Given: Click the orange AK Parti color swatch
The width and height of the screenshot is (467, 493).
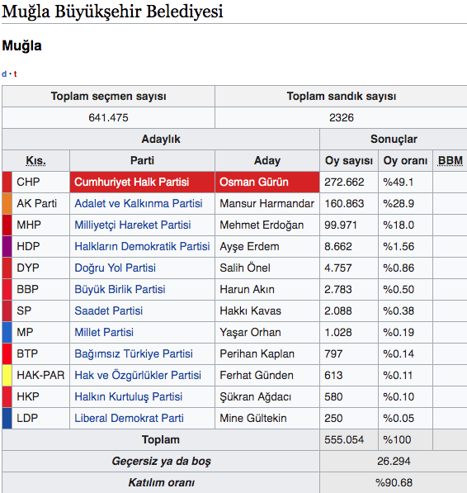Looking at the screenshot, I should tap(7, 203).
